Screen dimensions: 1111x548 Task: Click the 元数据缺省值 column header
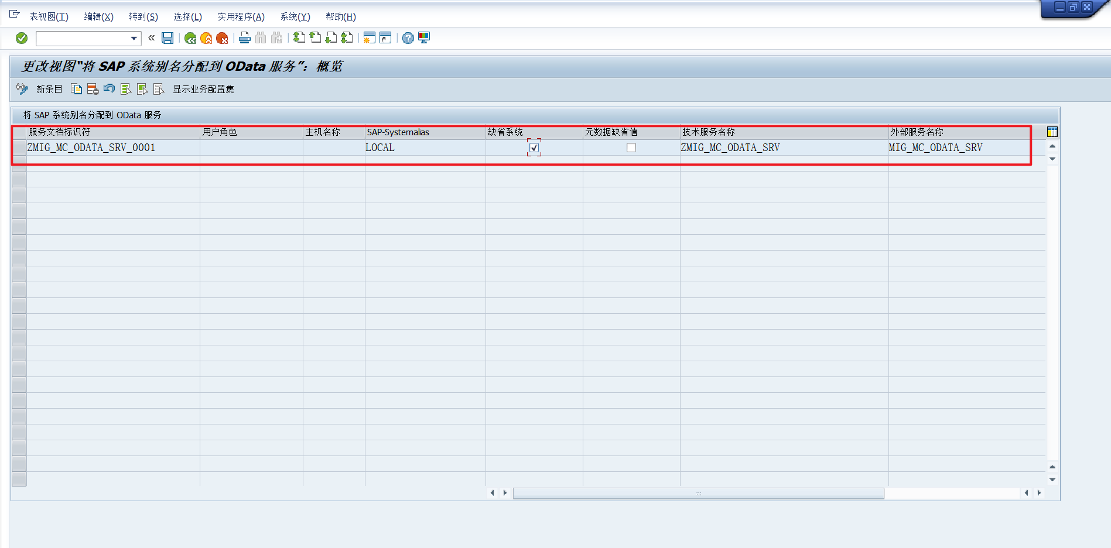(632, 132)
